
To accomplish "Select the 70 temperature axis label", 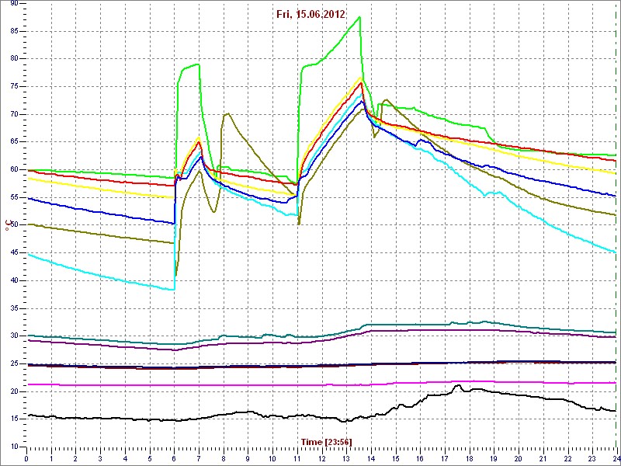I will pos(14,114).
